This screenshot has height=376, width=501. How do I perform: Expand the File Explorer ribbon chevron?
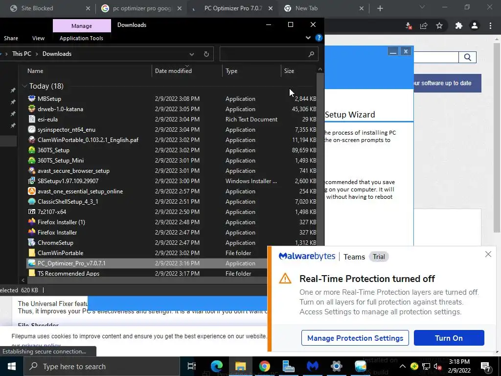click(308, 38)
